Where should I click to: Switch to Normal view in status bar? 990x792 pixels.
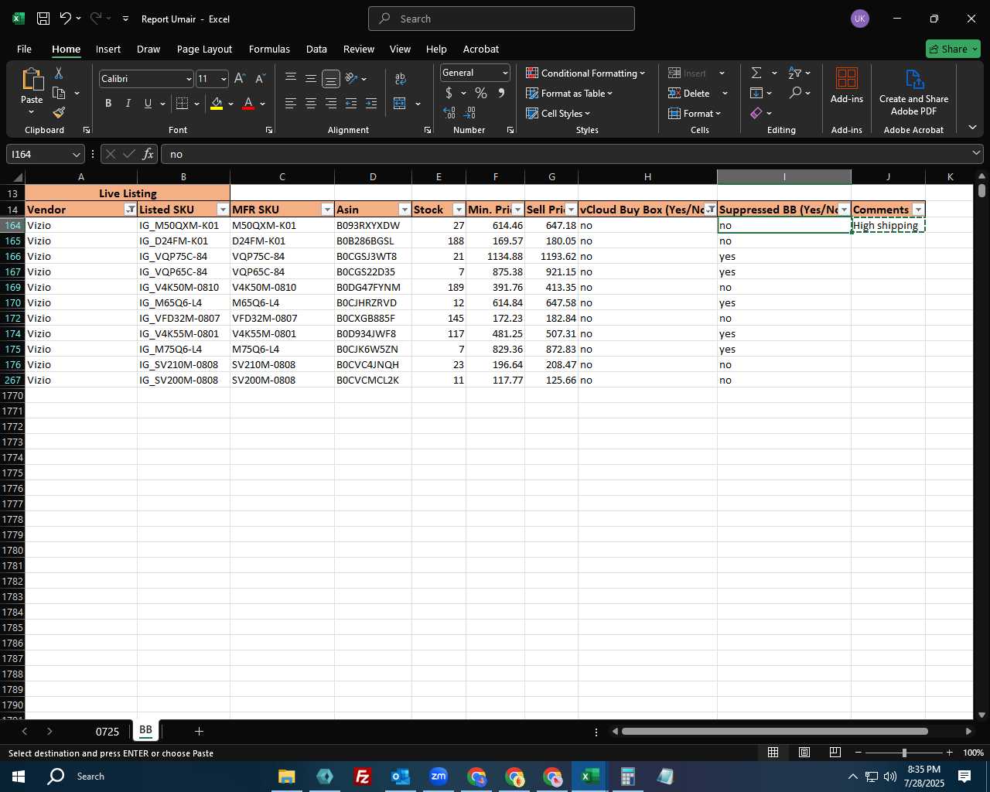coord(773,753)
